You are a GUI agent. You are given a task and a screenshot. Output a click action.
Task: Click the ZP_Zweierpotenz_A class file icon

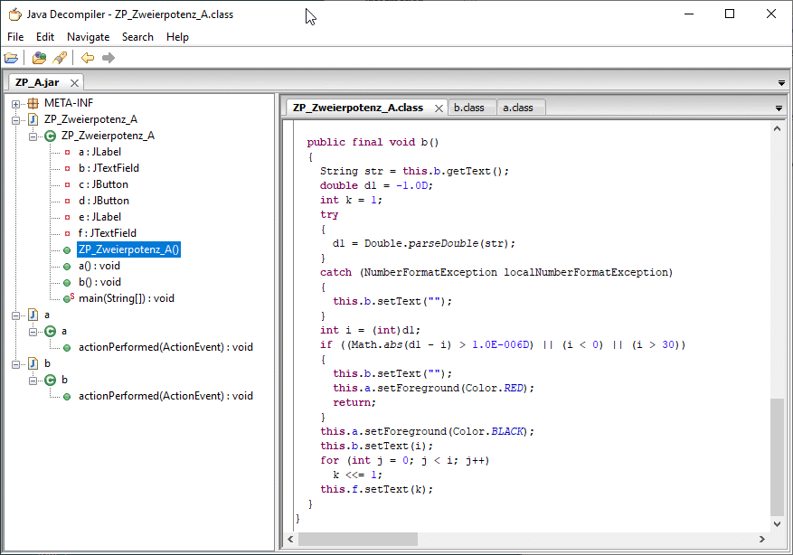click(x=33, y=119)
